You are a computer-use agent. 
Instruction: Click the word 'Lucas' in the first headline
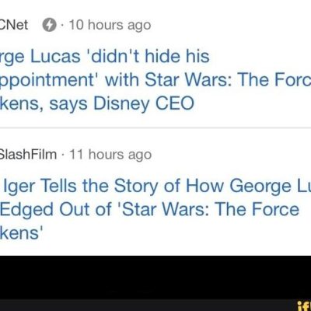coord(55,57)
